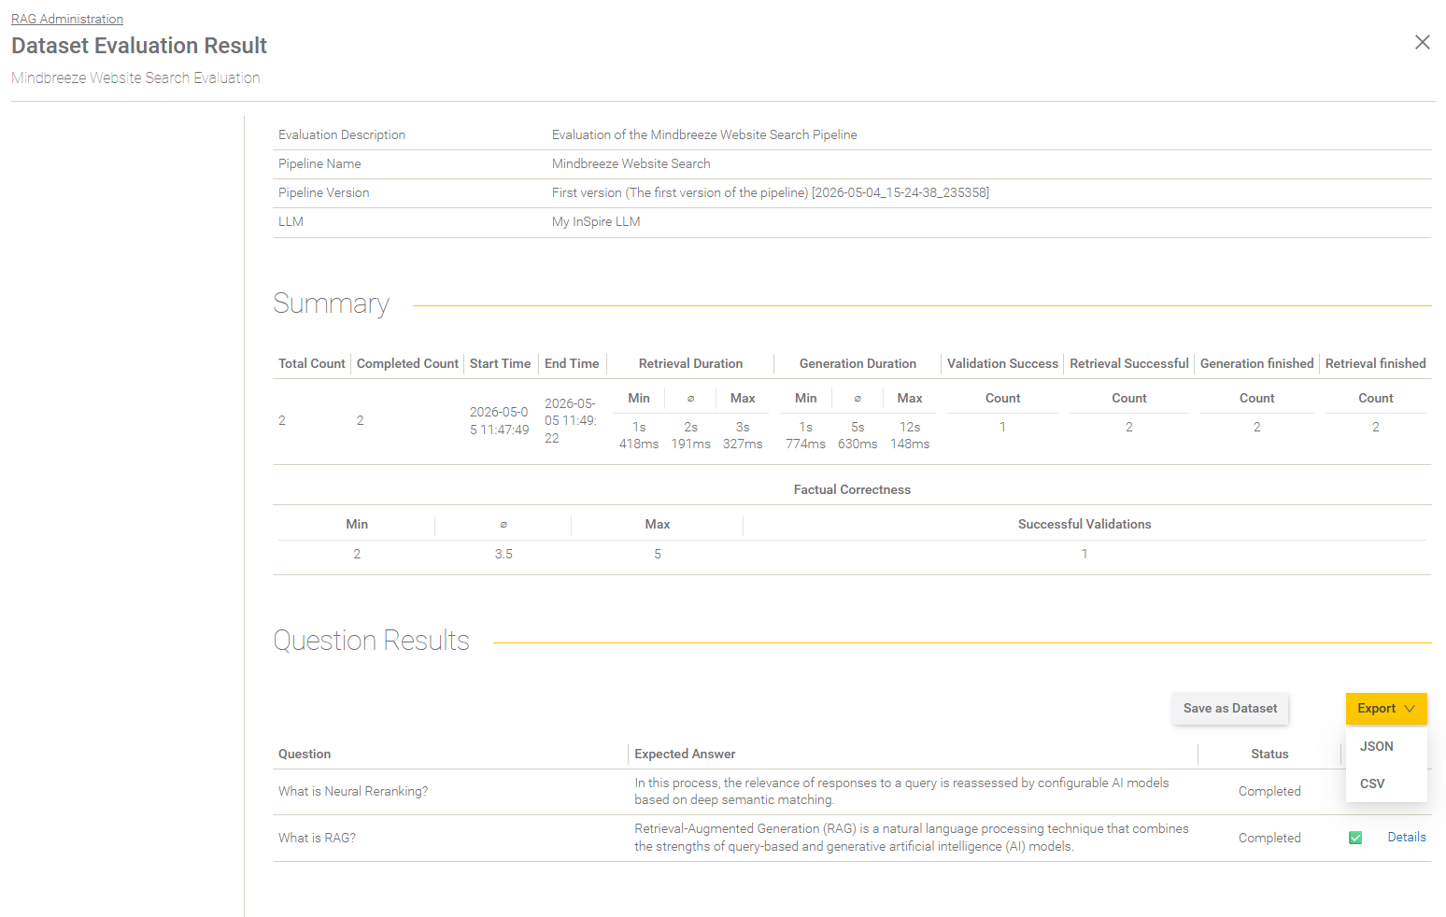Image resolution: width=1446 pixels, height=917 pixels.
Task: Click the Generation Duration column header
Action: pyautogui.click(x=858, y=363)
